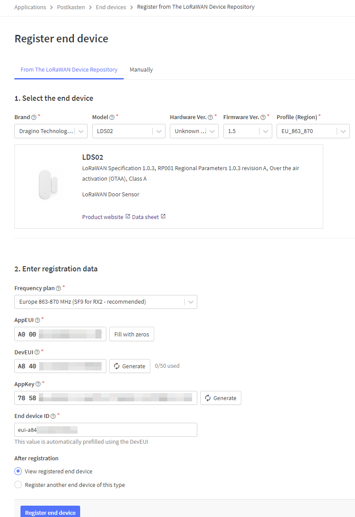Open help icon beside Firmware Ver. label
This screenshot has height=517, width=355.
(x=263, y=117)
